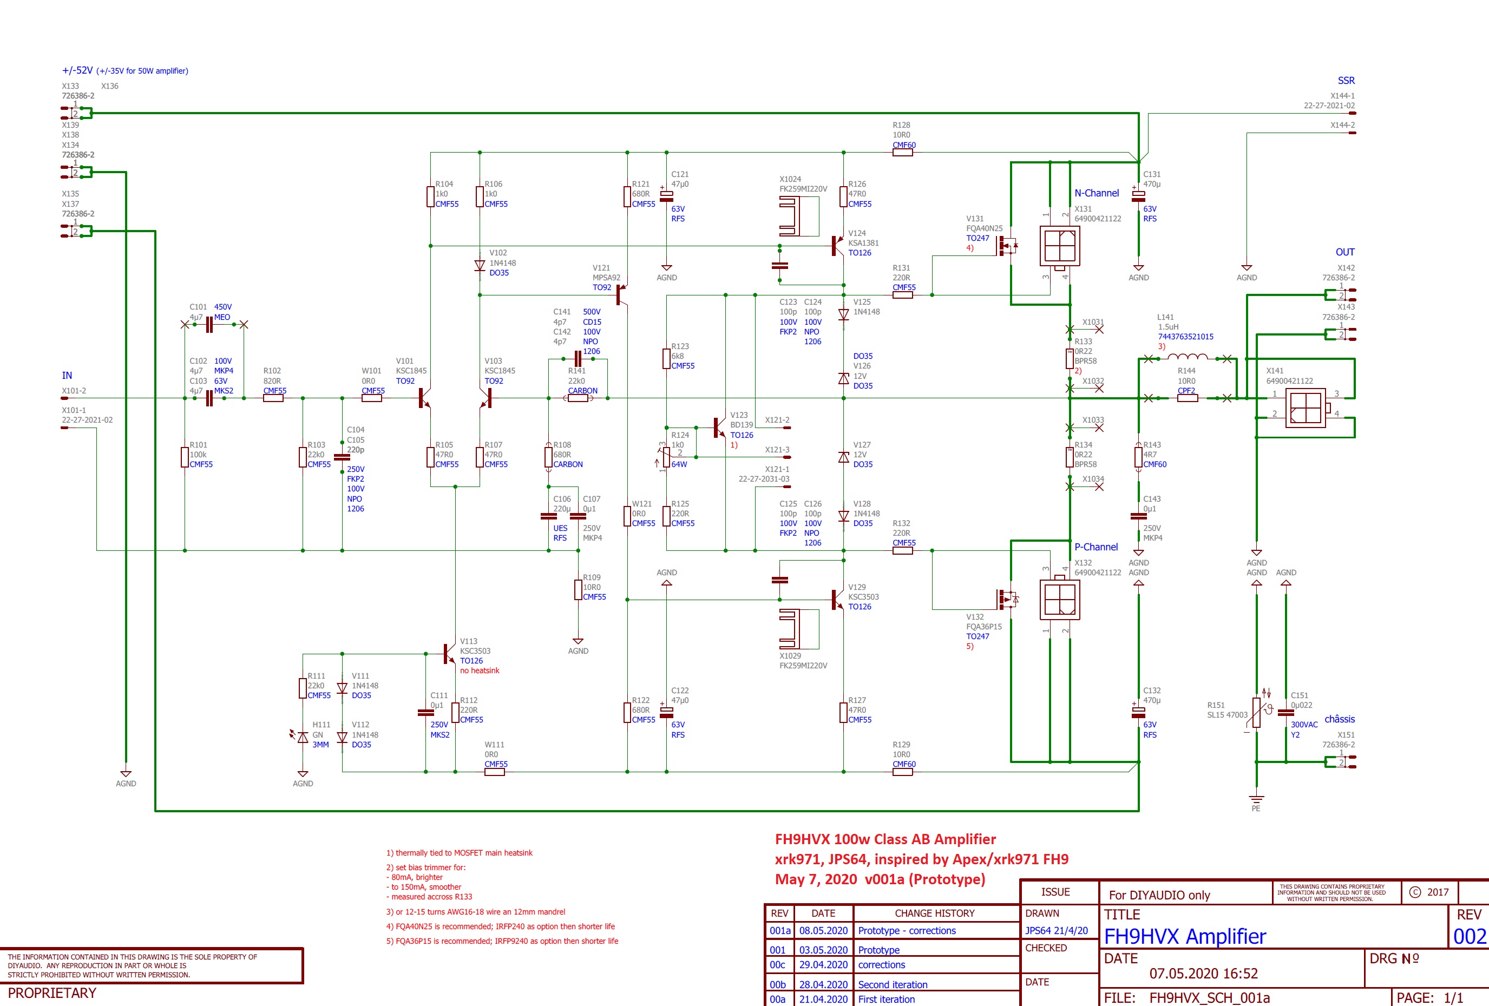Click the 'PROPRIETARY' label
Screen dimensions: 1489x1006
tap(52, 992)
